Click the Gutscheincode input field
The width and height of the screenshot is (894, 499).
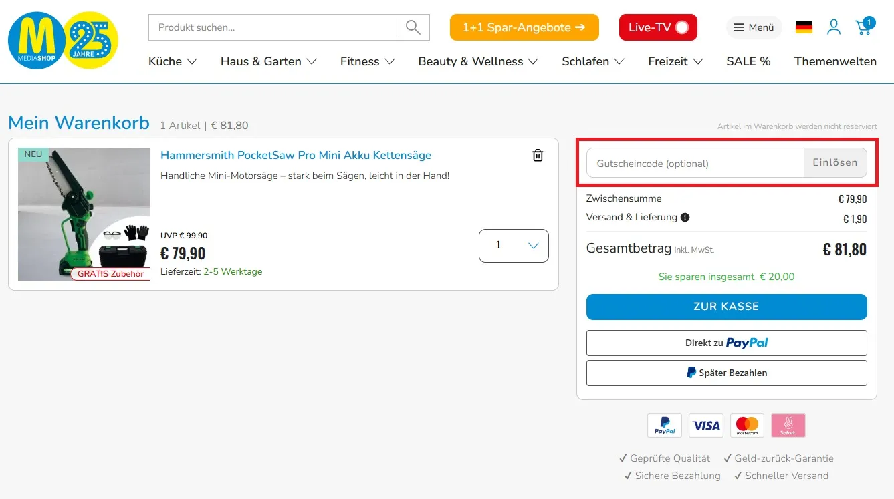(x=694, y=162)
